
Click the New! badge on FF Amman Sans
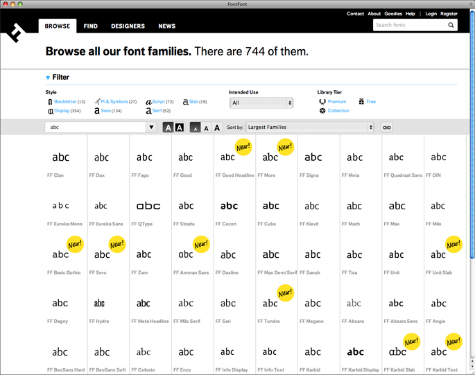click(x=201, y=245)
